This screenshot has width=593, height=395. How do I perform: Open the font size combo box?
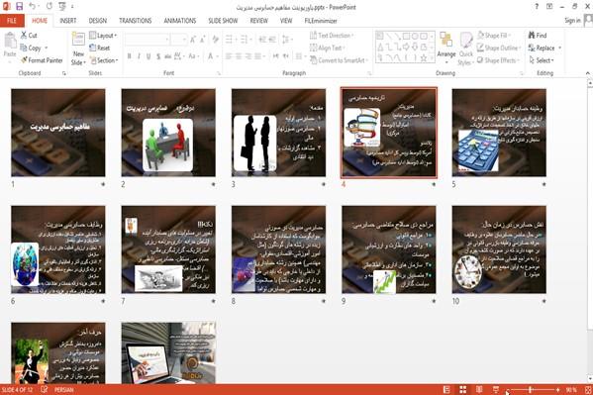click(x=178, y=39)
